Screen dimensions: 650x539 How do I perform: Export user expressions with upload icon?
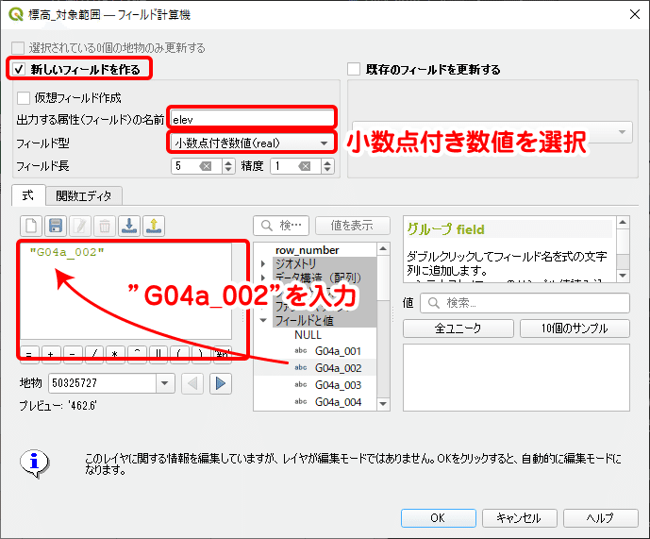tap(154, 226)
